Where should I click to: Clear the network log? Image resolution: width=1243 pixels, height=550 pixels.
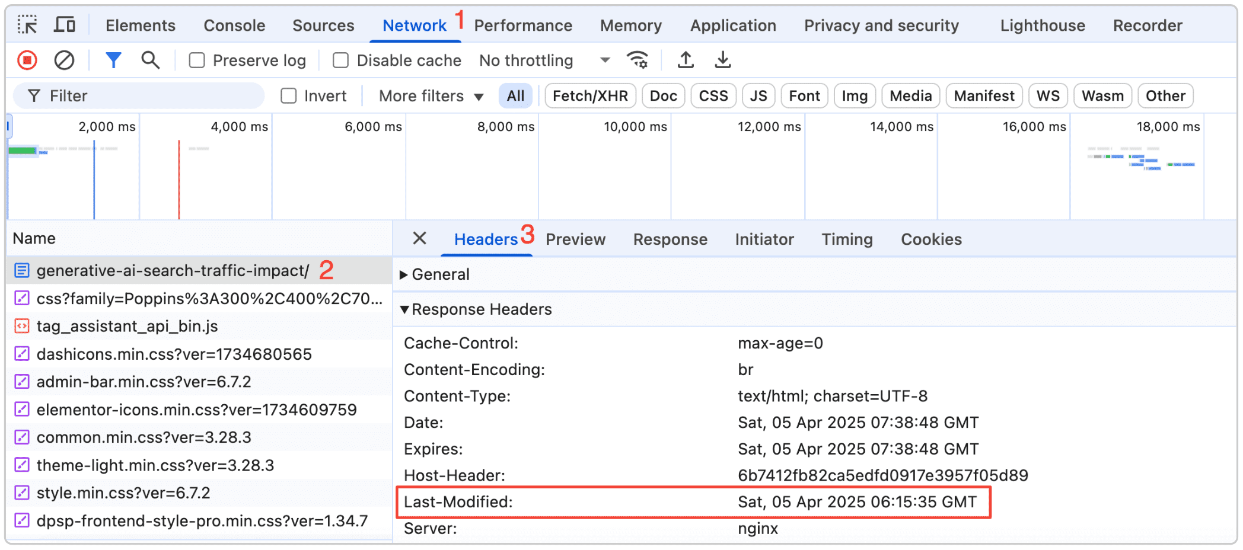[x=64, y=60]
